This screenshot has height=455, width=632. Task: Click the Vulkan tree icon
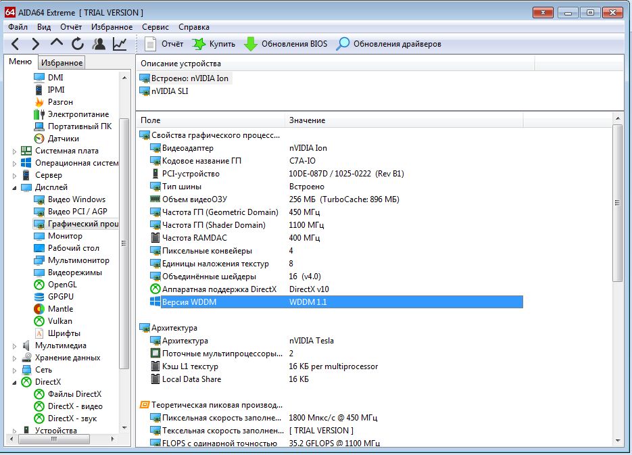click(39, 321)
